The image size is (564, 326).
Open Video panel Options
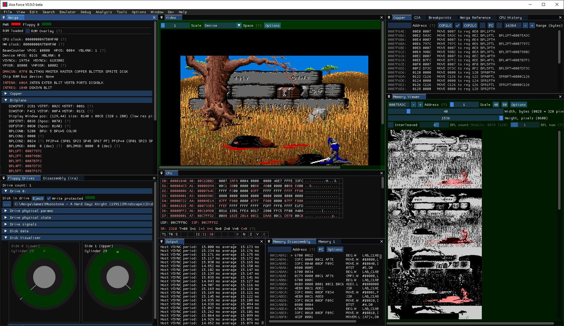(272, 26)
